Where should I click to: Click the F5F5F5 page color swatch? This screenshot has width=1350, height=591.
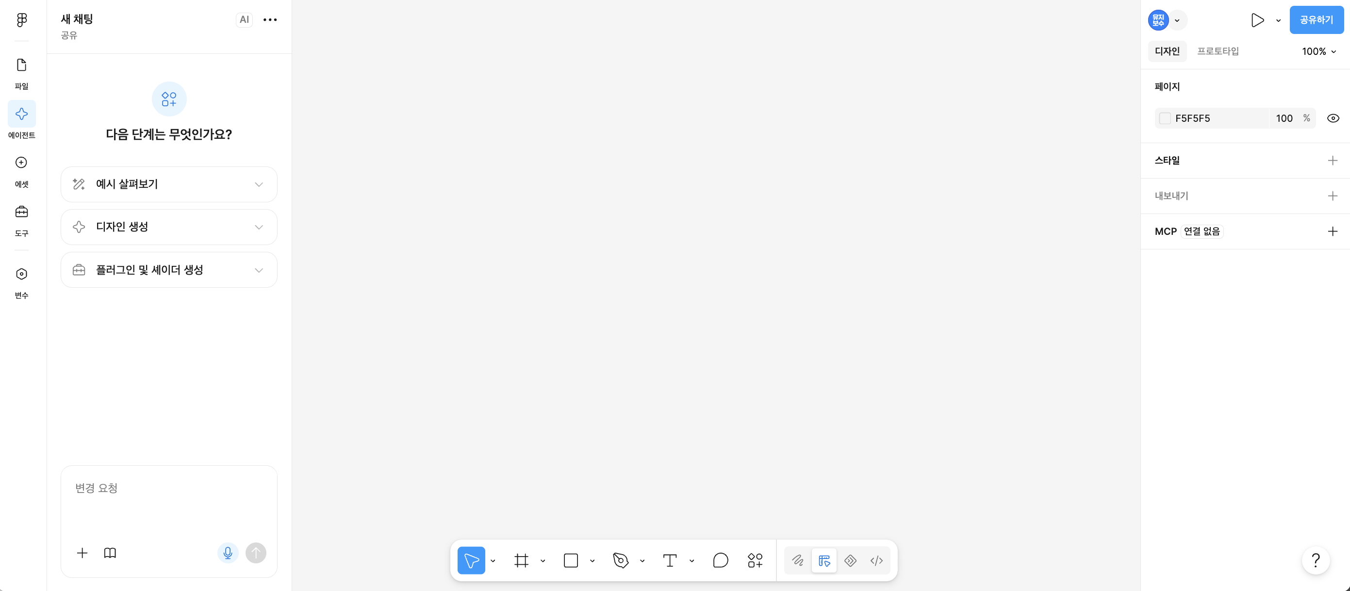pos(1165,118)
